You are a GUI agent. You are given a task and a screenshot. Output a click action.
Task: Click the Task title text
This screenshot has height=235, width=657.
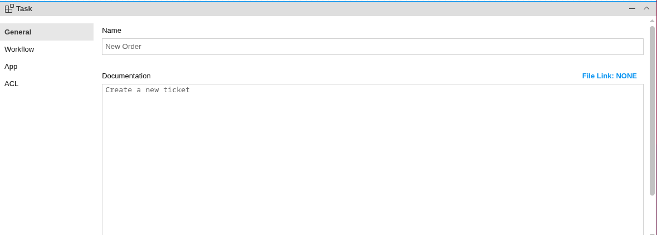[x=24, y=8]
